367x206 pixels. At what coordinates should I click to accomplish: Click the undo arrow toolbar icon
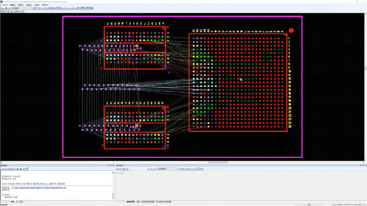(65, 8)
